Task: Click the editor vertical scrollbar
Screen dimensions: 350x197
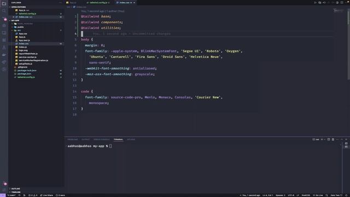Action: [348, 44]
